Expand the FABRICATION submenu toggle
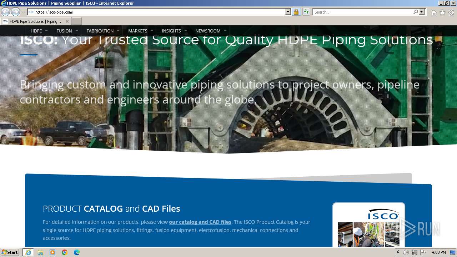The image size is (457, 257). 118,31
